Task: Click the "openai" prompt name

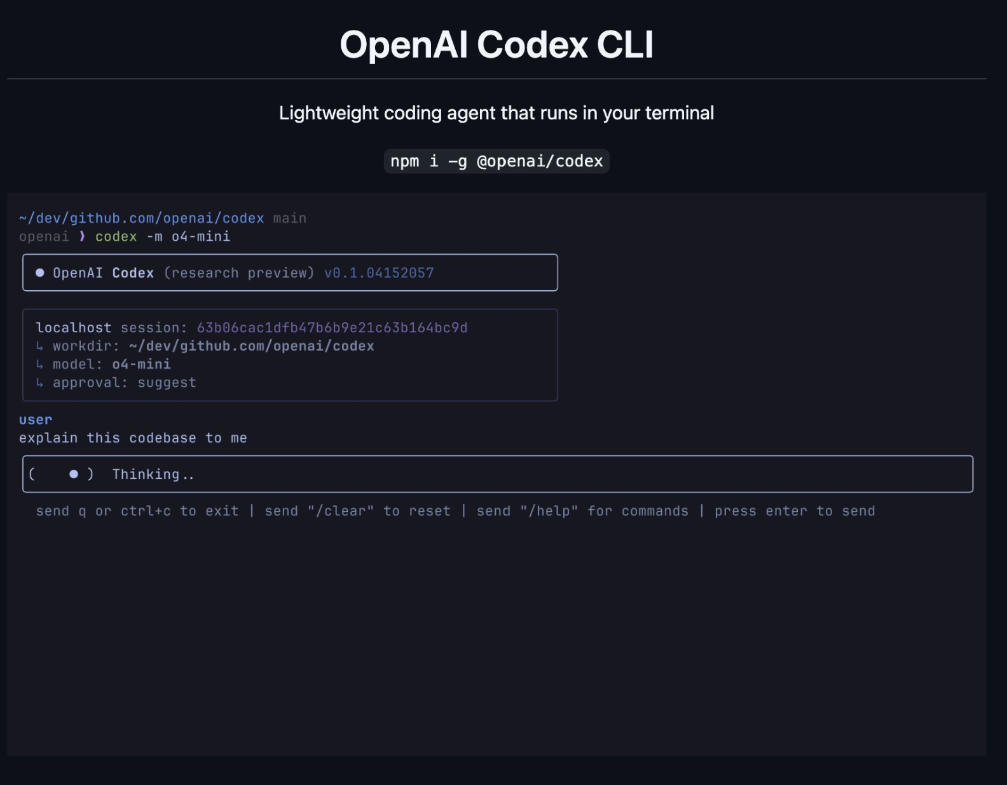Action: pos(44,237)
